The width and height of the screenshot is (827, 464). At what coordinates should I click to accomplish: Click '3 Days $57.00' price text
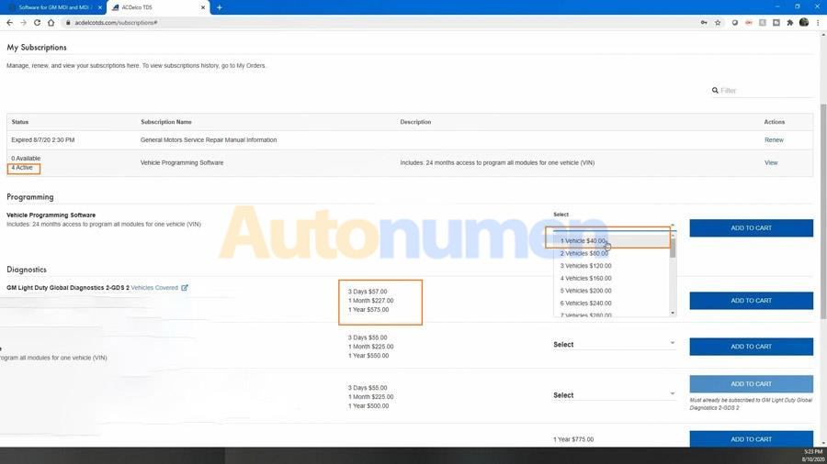pos(368,292)
